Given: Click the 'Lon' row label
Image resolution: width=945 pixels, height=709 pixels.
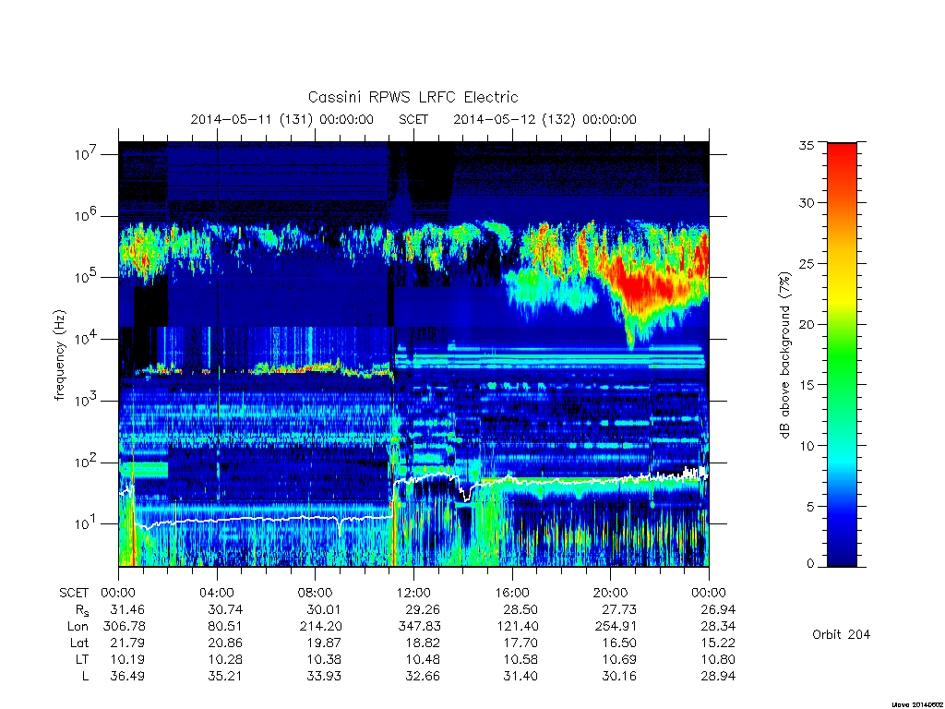Looking at the screenshot, I should click(78, 627).
